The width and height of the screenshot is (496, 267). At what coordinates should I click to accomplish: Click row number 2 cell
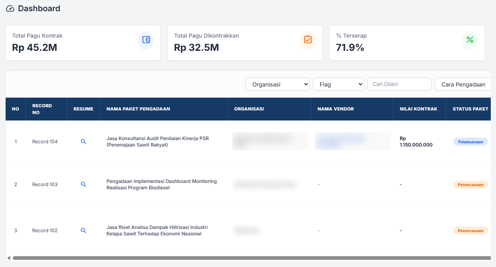[x=16, y=185]
